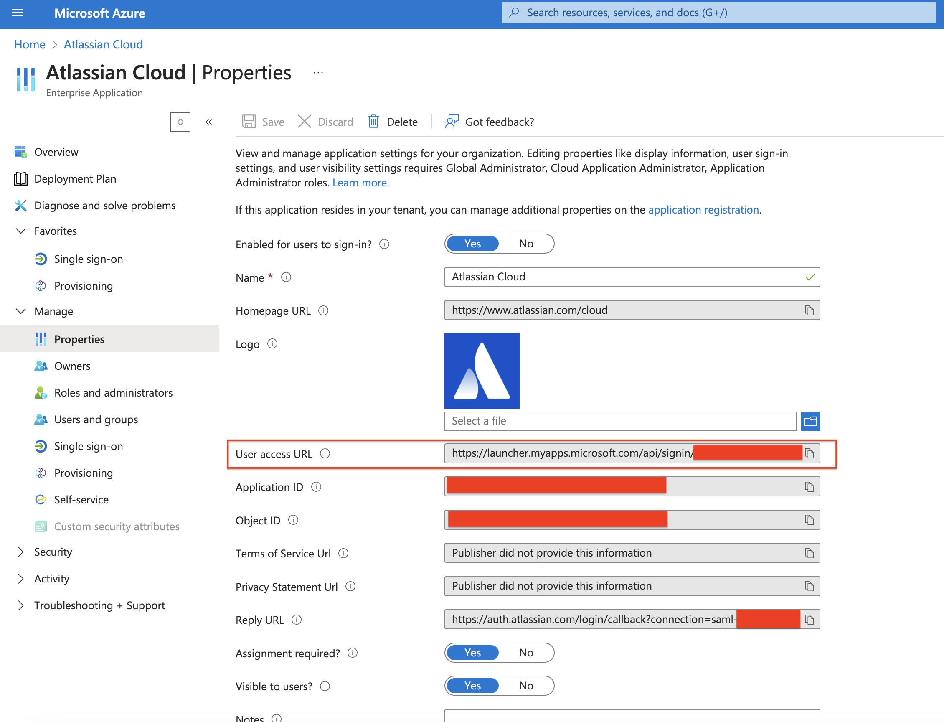Click the Microsoft Azure logo text
This screenshot has width=944, height=722.
(100, 13)
